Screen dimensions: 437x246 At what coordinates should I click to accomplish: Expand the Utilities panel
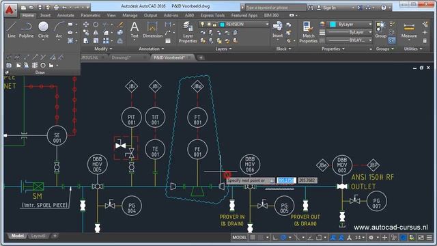(413, 49)
